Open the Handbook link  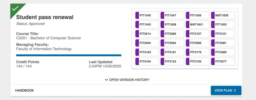(x=24, y=91)
